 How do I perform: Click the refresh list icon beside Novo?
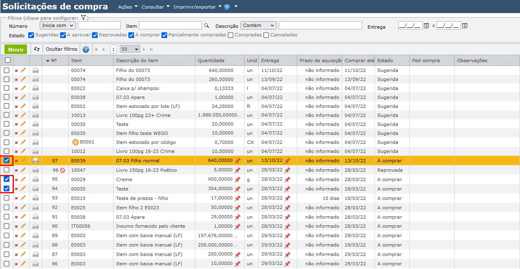37,49
